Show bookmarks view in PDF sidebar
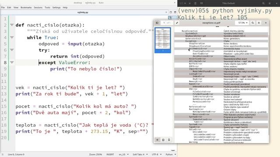The image size is (280, 157). tap(169, 140)
